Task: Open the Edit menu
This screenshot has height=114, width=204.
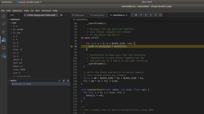Action: 8,10
